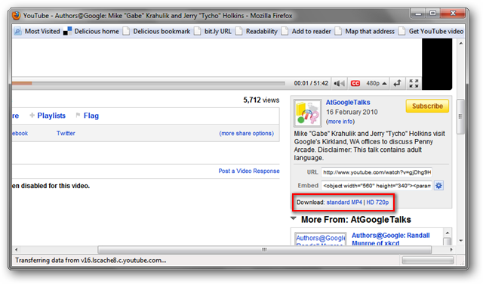
Task: Click the Delicious bookmark bookmarklet
Action: click(x=156, y=31)
